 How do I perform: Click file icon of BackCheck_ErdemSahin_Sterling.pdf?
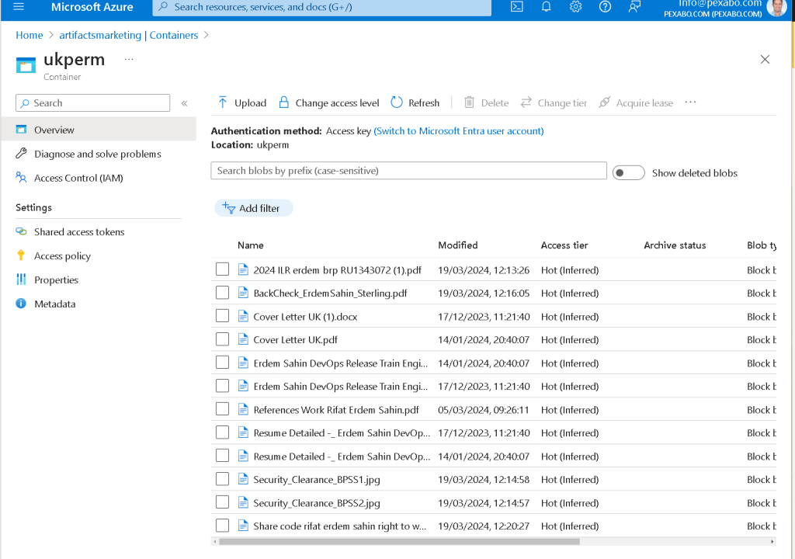[x=243, y=293]
